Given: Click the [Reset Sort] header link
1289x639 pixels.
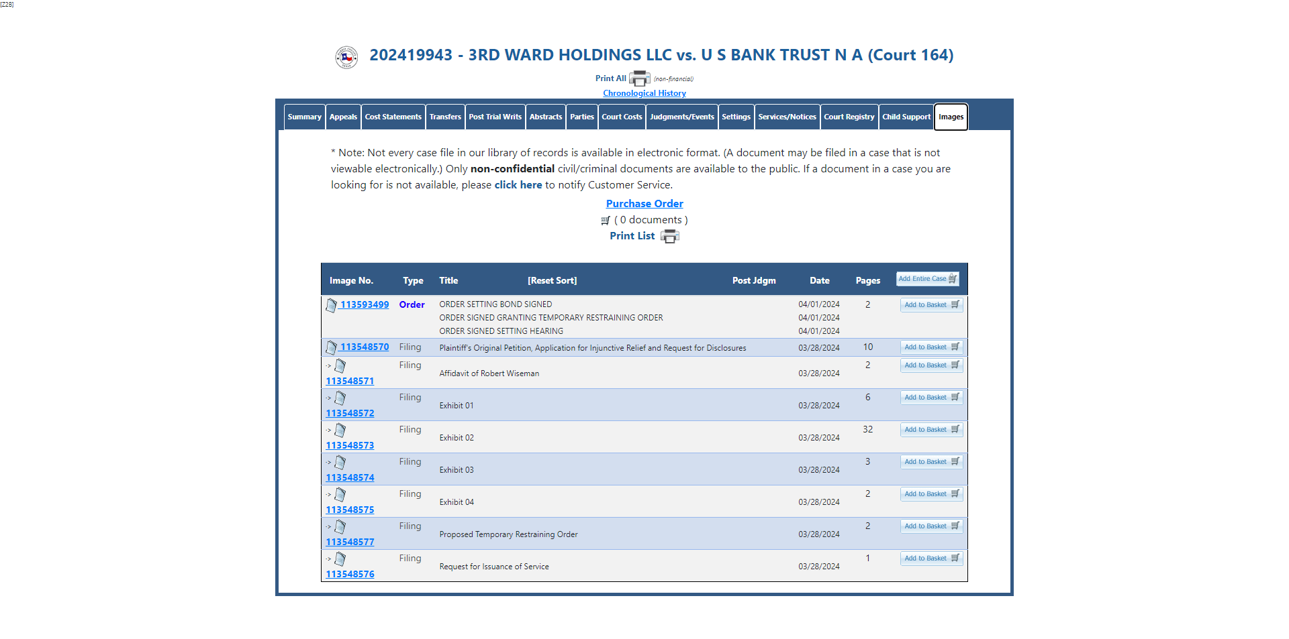Looking at the screenshot, I should pyautogui.click(x=552, y=281).
